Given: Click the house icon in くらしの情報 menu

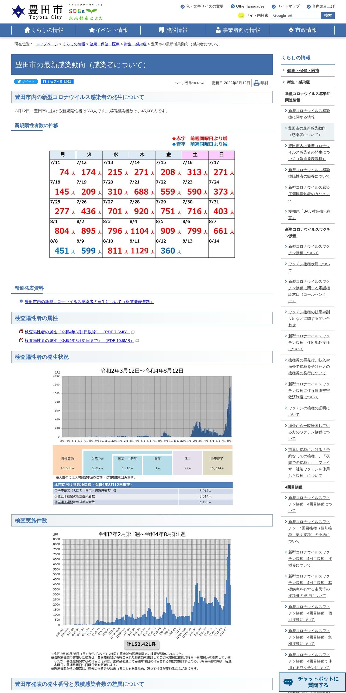Looking at the screenshot, I should point(27,30).
